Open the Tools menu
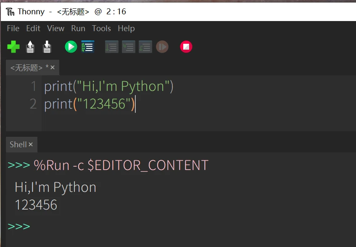Image resolution: width=356 pixels, height=247 pixels. [x=101, y=29]
